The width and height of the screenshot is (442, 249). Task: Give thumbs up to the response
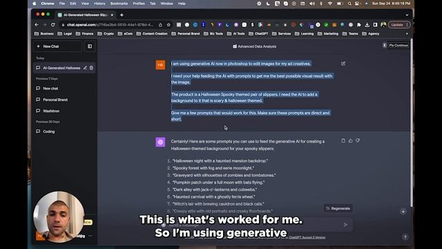[x=350, y=140]
